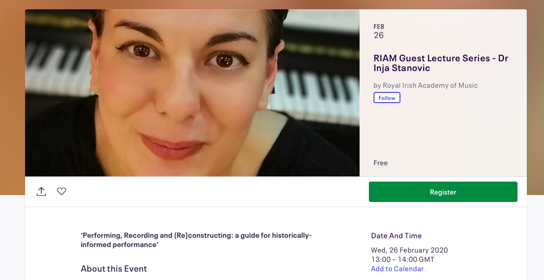The width and height of the screenshot is (544, 280).
Task: Click the 'informed performance' line of the subtitle
Action: tap(120, 245)
